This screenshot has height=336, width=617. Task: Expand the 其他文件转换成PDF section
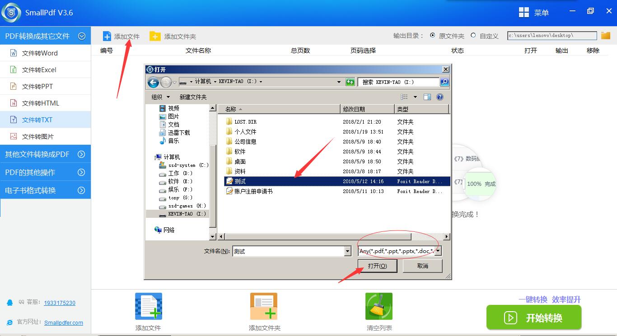(x=81, y=154)
